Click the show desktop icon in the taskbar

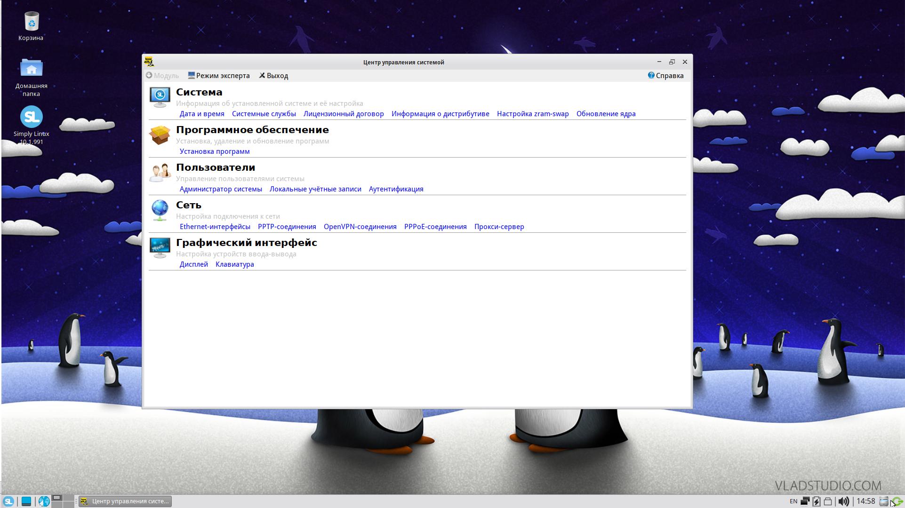(x=26, y=501)
